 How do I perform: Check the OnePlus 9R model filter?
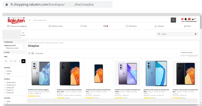coord(5,87)
